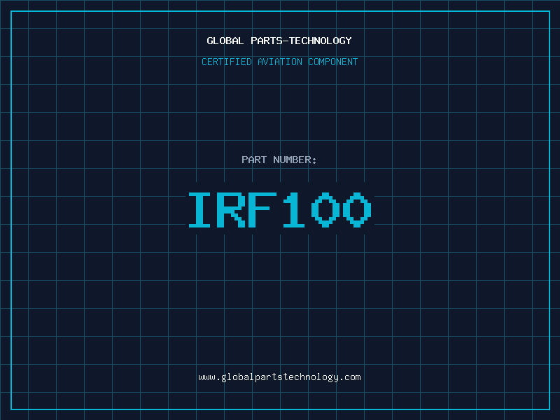The width and height of the screenshot is (560, 420).
Task: Click the word COMPONENT in the subtitle
Action: 333,62
